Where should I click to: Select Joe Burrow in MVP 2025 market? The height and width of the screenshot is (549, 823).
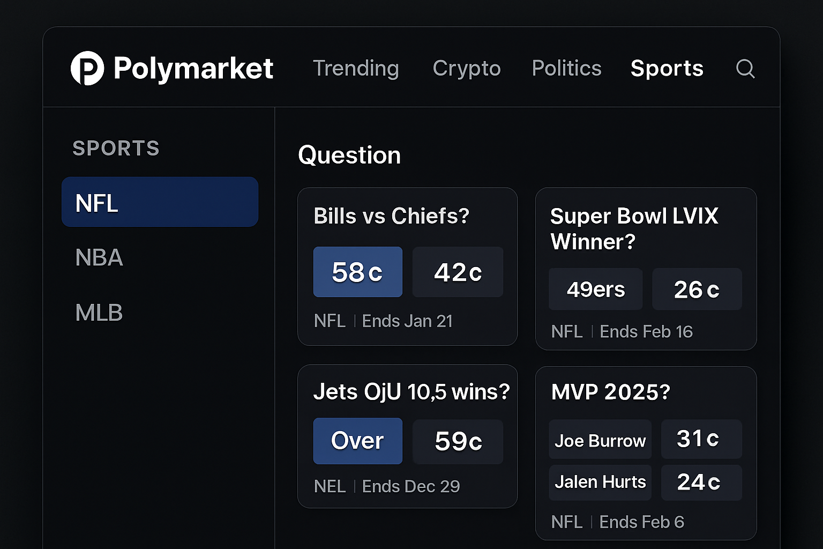pyautogui.click(x=600, y=440)
